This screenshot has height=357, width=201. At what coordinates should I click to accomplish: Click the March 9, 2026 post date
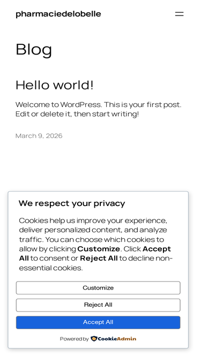[x=39, y=136]
